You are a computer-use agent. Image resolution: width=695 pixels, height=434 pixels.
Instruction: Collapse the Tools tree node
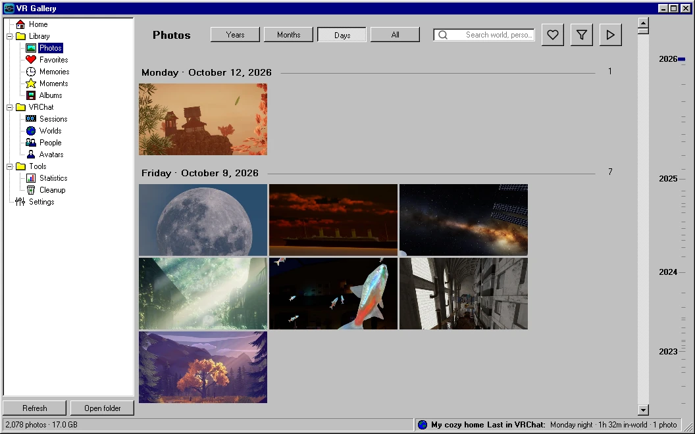(9, 166)
